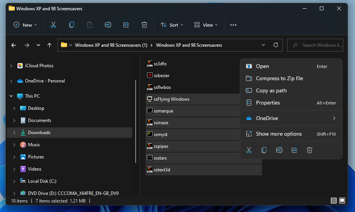This screenshot has height=212, width=355.
Task: Choose Compress to Zip file
Action: pos(279,78)
